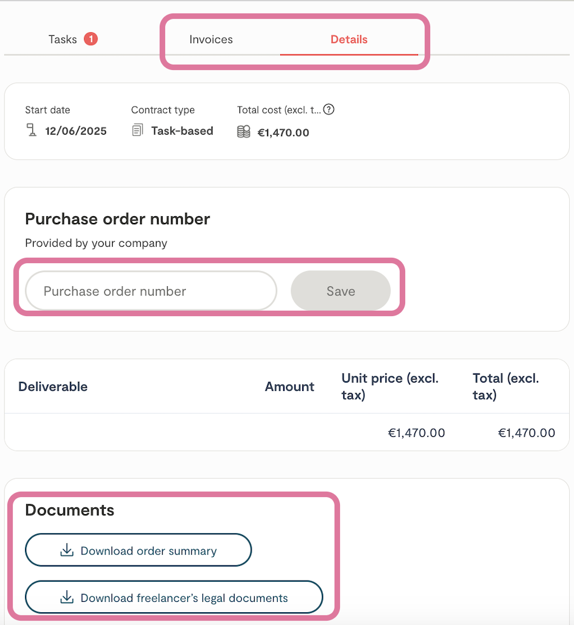Click the coins icon next to €1,470.00
Image resolution: width=574 pixels, height=625 pixels.
click(x=244, y=132)
